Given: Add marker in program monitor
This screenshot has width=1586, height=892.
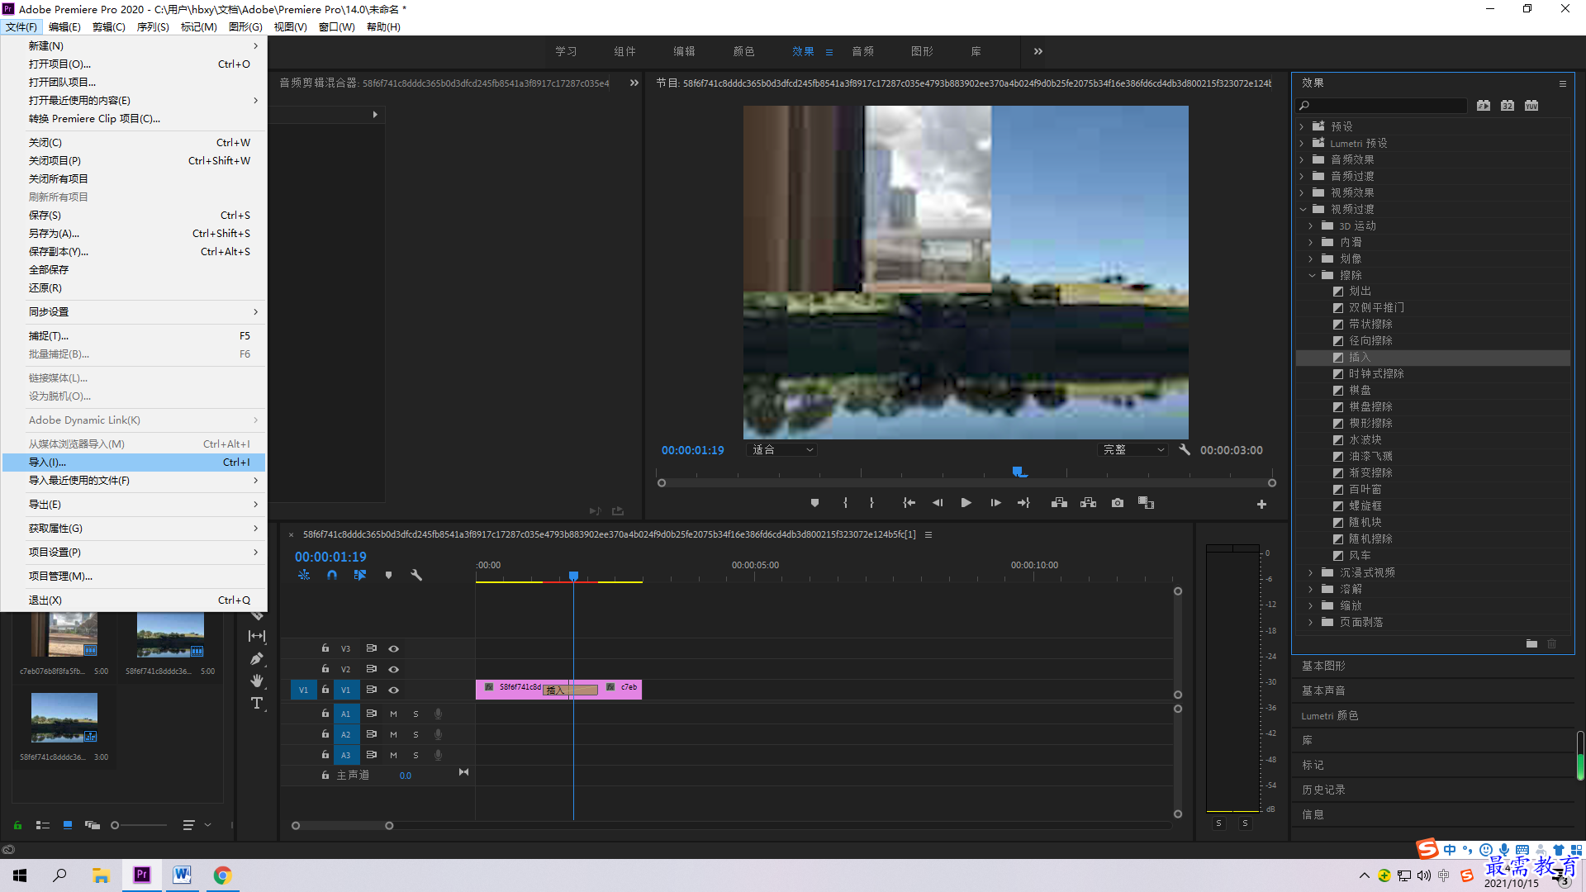Looking at the screenshot, I should pyautogui.click(x=814, y=503).
